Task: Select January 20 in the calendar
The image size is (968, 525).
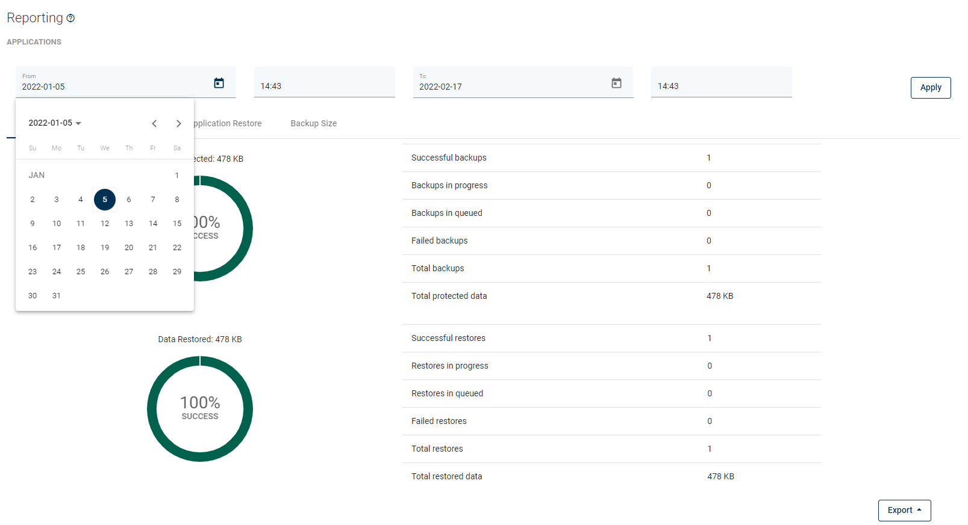Action: click(129, 248)
